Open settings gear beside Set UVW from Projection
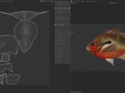The height and width of the screenshot is (93, 125). tap(69, 8)
